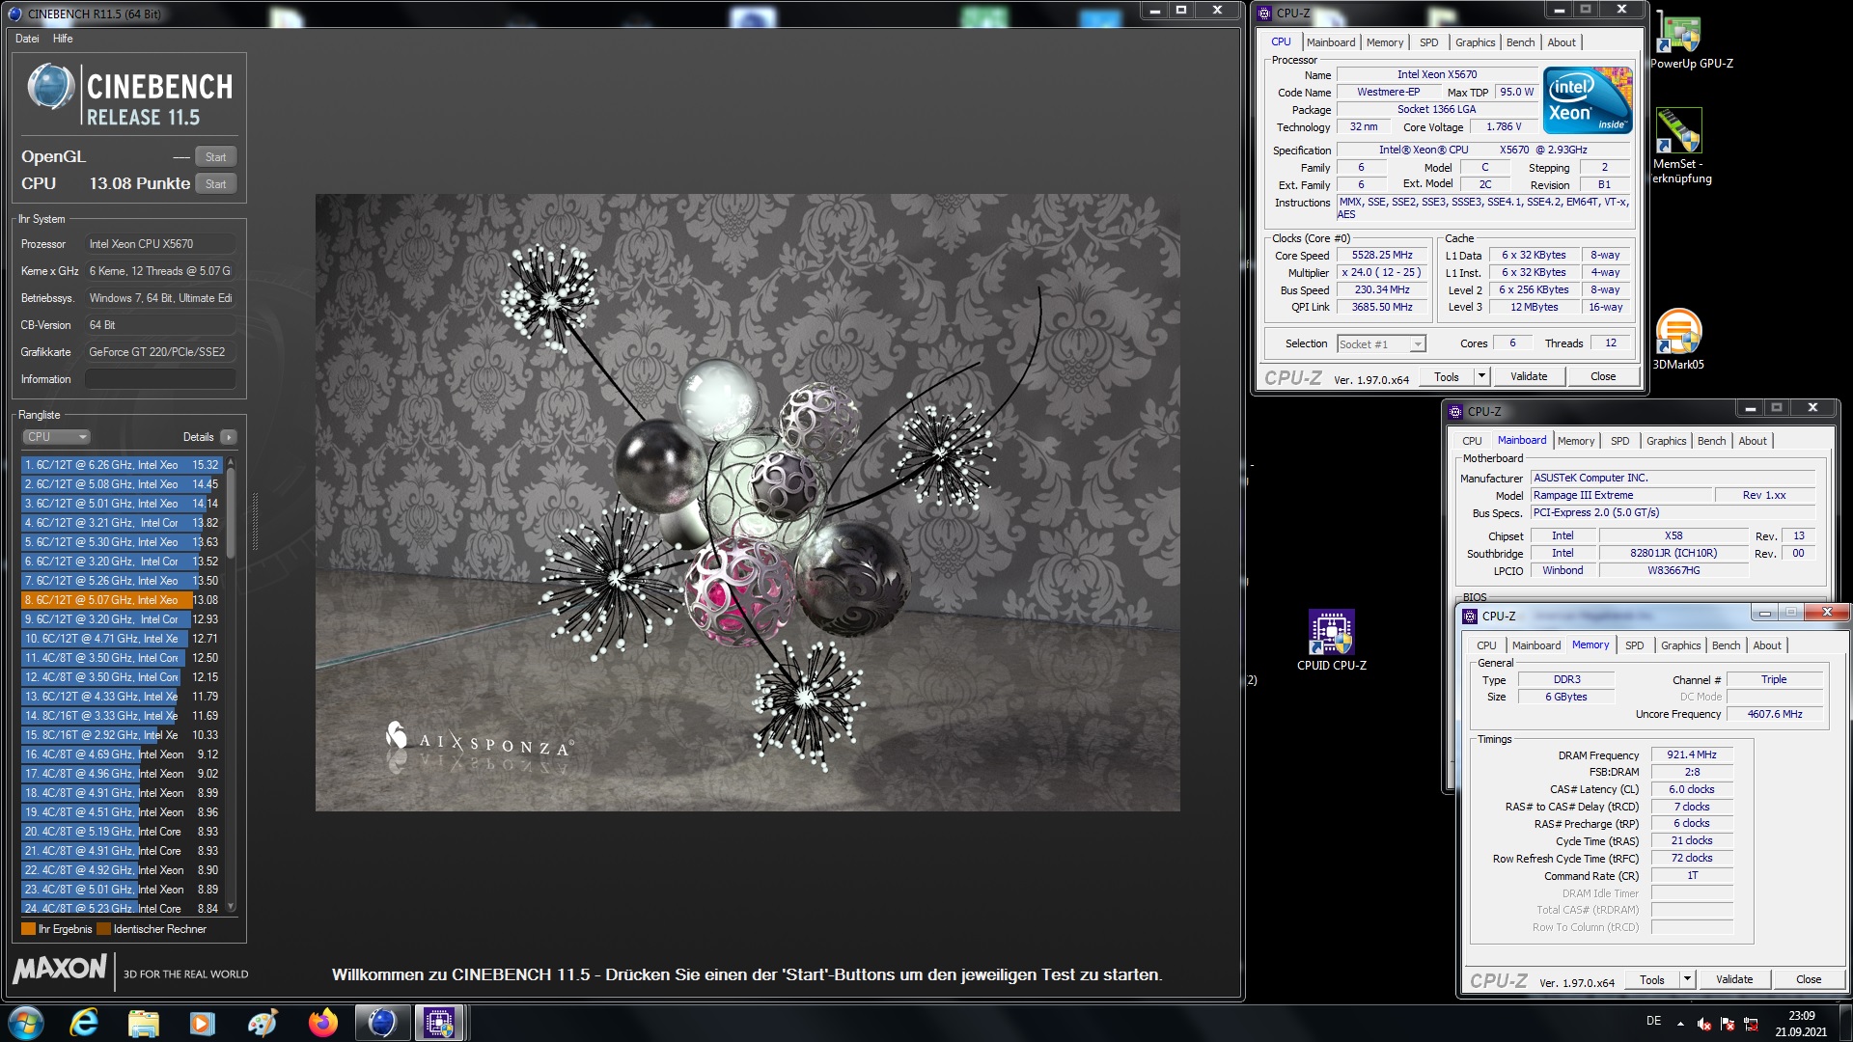Click the Intel Xeon inside logo
Image resolution: width=1853 pixels, height=1042 pixels.
(1587, 99)
